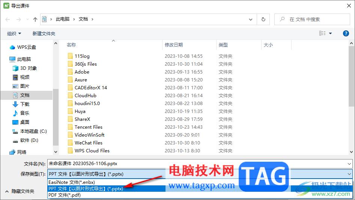Image resolution: width=355 pixels, height=200 pixels.
Task: Sort by the 名称 column header
Action: click(x=71, y=45)
